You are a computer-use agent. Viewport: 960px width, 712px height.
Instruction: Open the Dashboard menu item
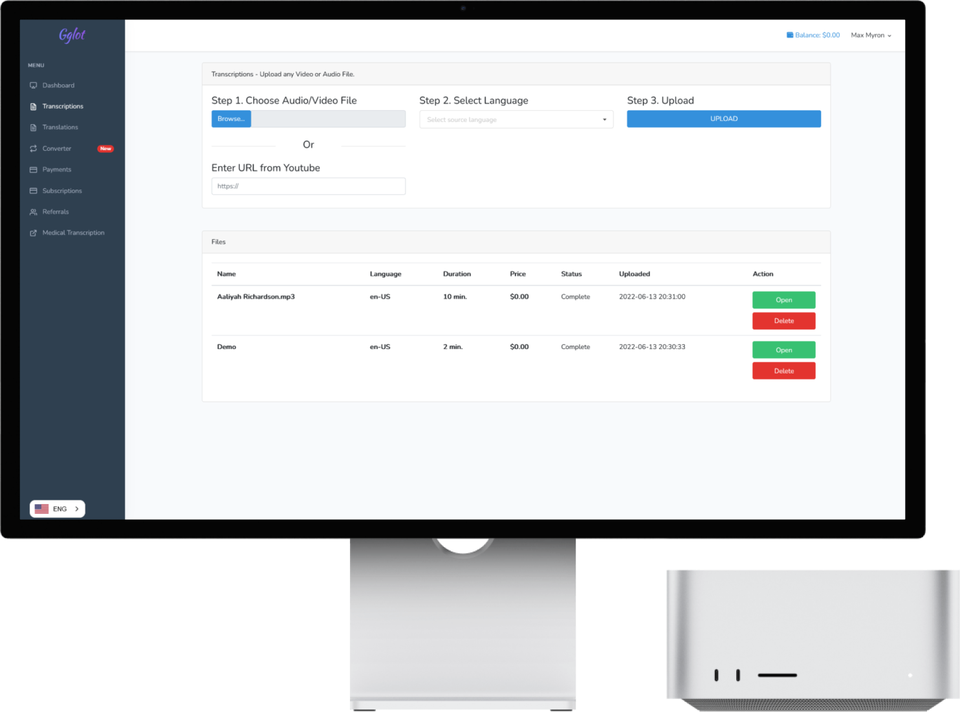click(58, 85)
